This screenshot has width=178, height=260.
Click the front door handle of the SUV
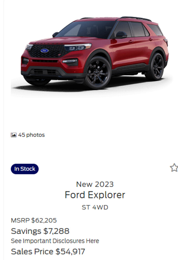pyautogui.click(x=131, y=41)
